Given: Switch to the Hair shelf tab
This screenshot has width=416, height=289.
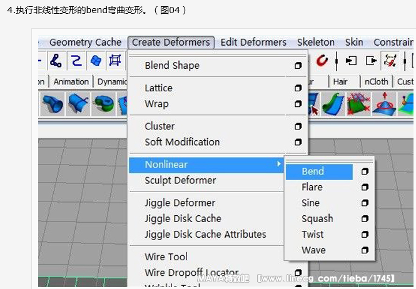Looking at the screenshot, I should 340,81.
